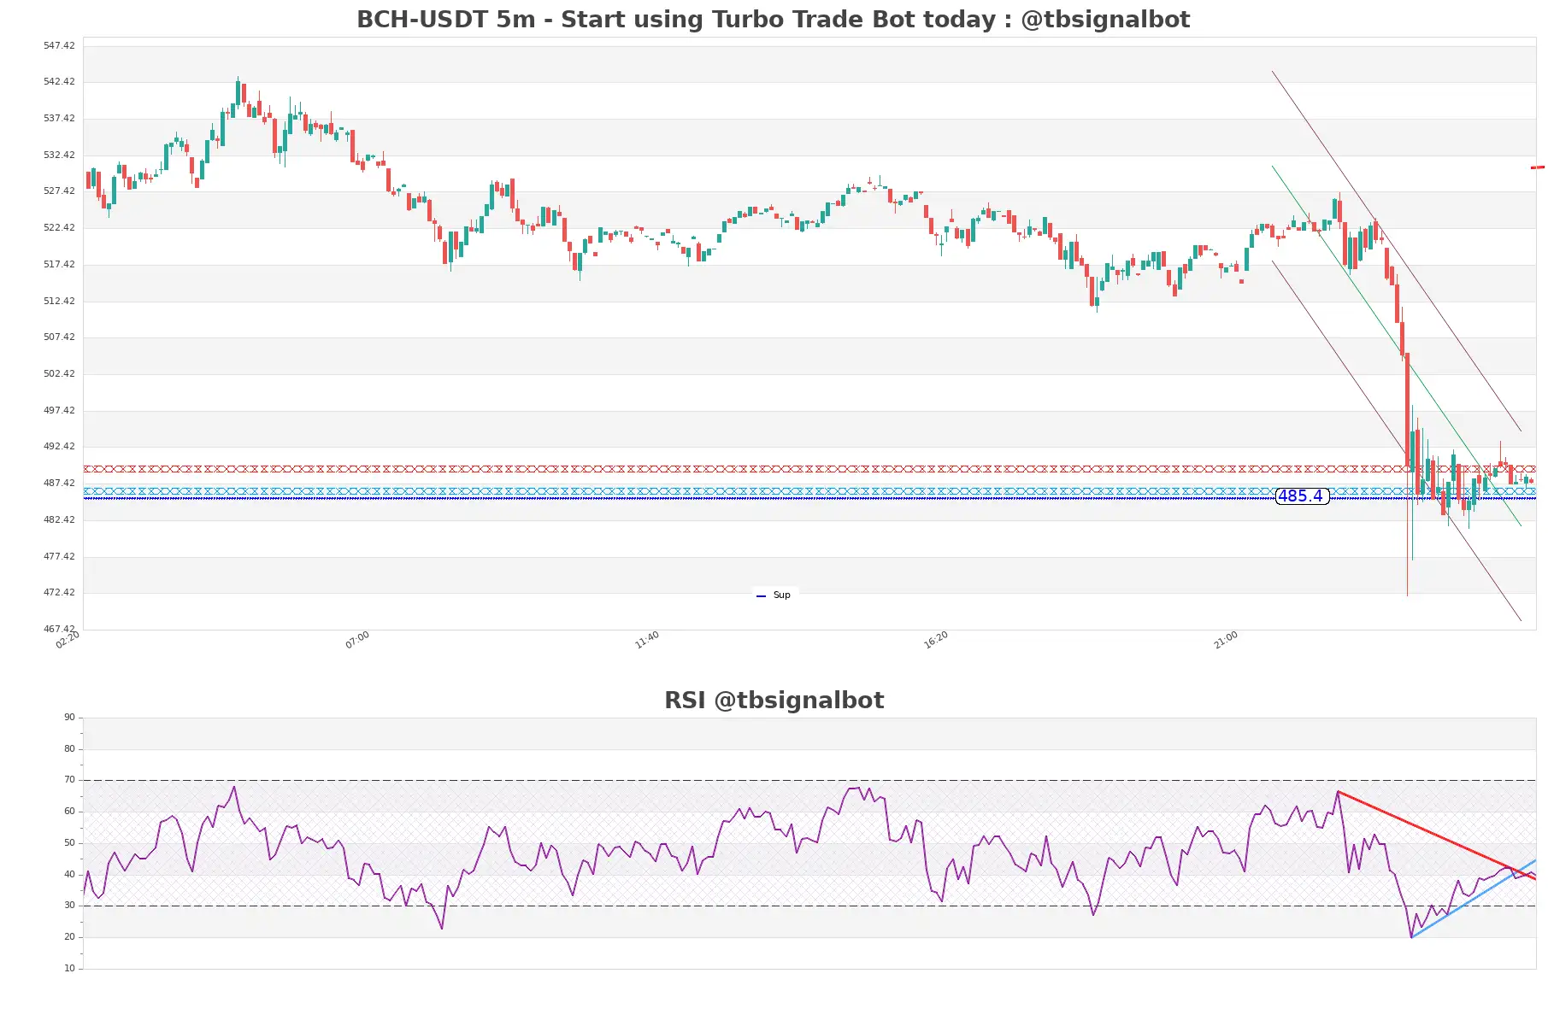The height and width of the screenshot is (1032, 1548).
Task: Click the RSI 10 axis label
Action: [x=69, y=968]
